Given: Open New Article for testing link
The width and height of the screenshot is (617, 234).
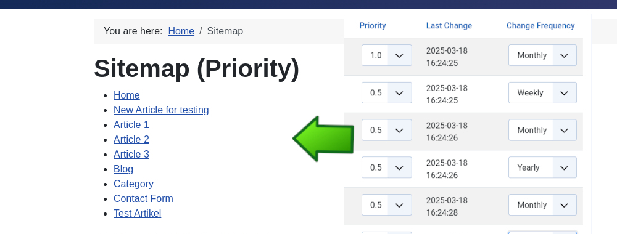Looking at the screenshot, I should point(161,110).
